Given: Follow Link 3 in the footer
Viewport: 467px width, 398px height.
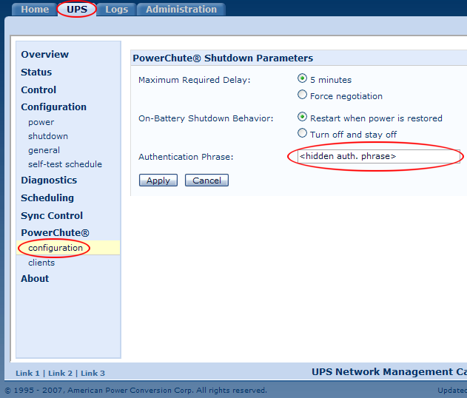Looking at the screenshot, I should (x=93, y=374).
